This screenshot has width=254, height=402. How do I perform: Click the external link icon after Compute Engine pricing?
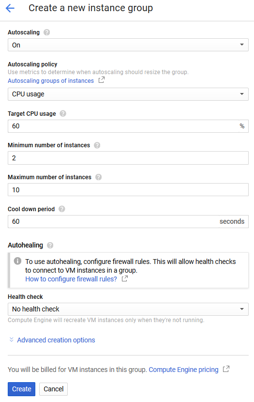click(x=226, y=369)
